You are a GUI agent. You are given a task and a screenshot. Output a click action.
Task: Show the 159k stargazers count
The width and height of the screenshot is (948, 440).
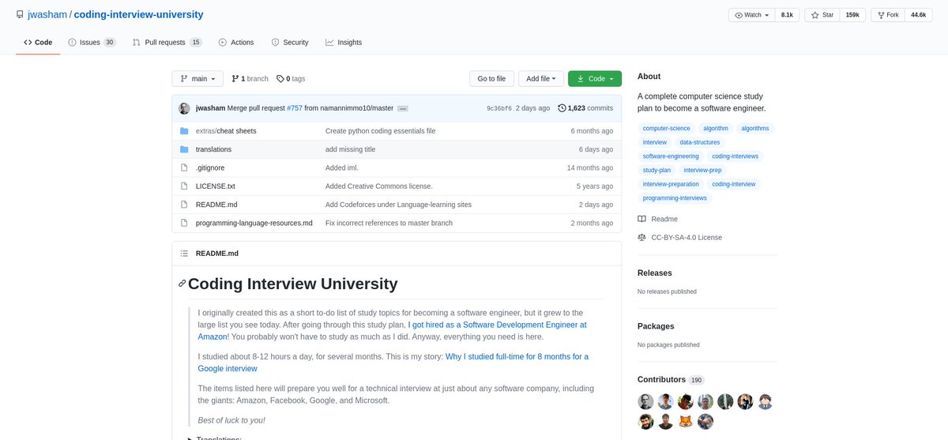853,15
